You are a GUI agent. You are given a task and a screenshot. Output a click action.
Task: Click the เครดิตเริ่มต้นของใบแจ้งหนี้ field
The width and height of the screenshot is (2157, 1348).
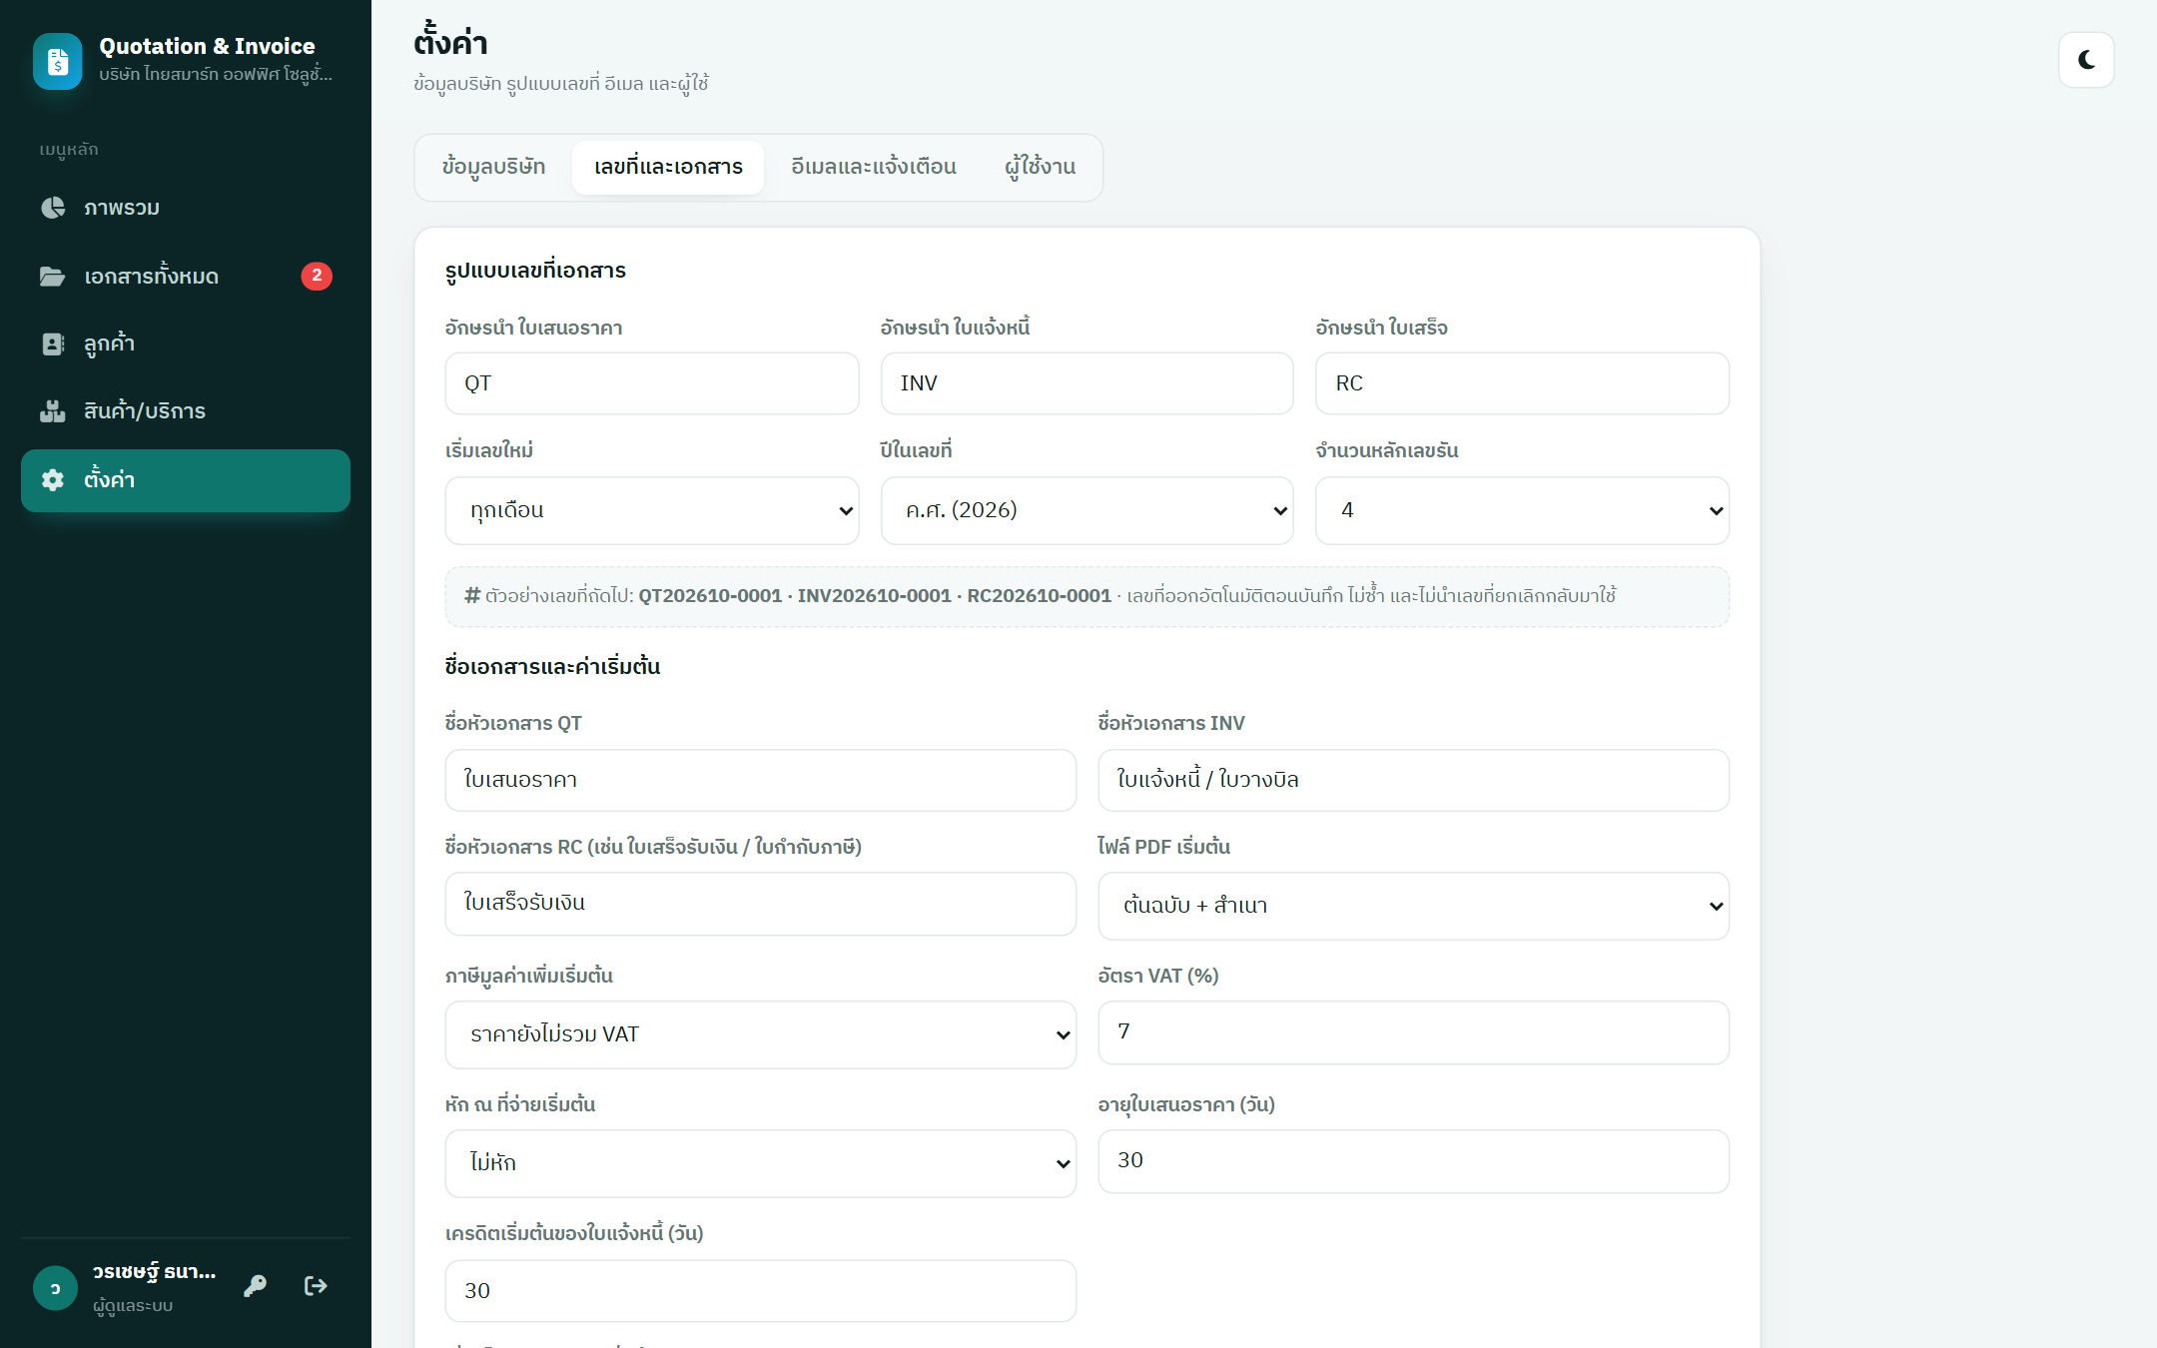[x=761, y=1291]
